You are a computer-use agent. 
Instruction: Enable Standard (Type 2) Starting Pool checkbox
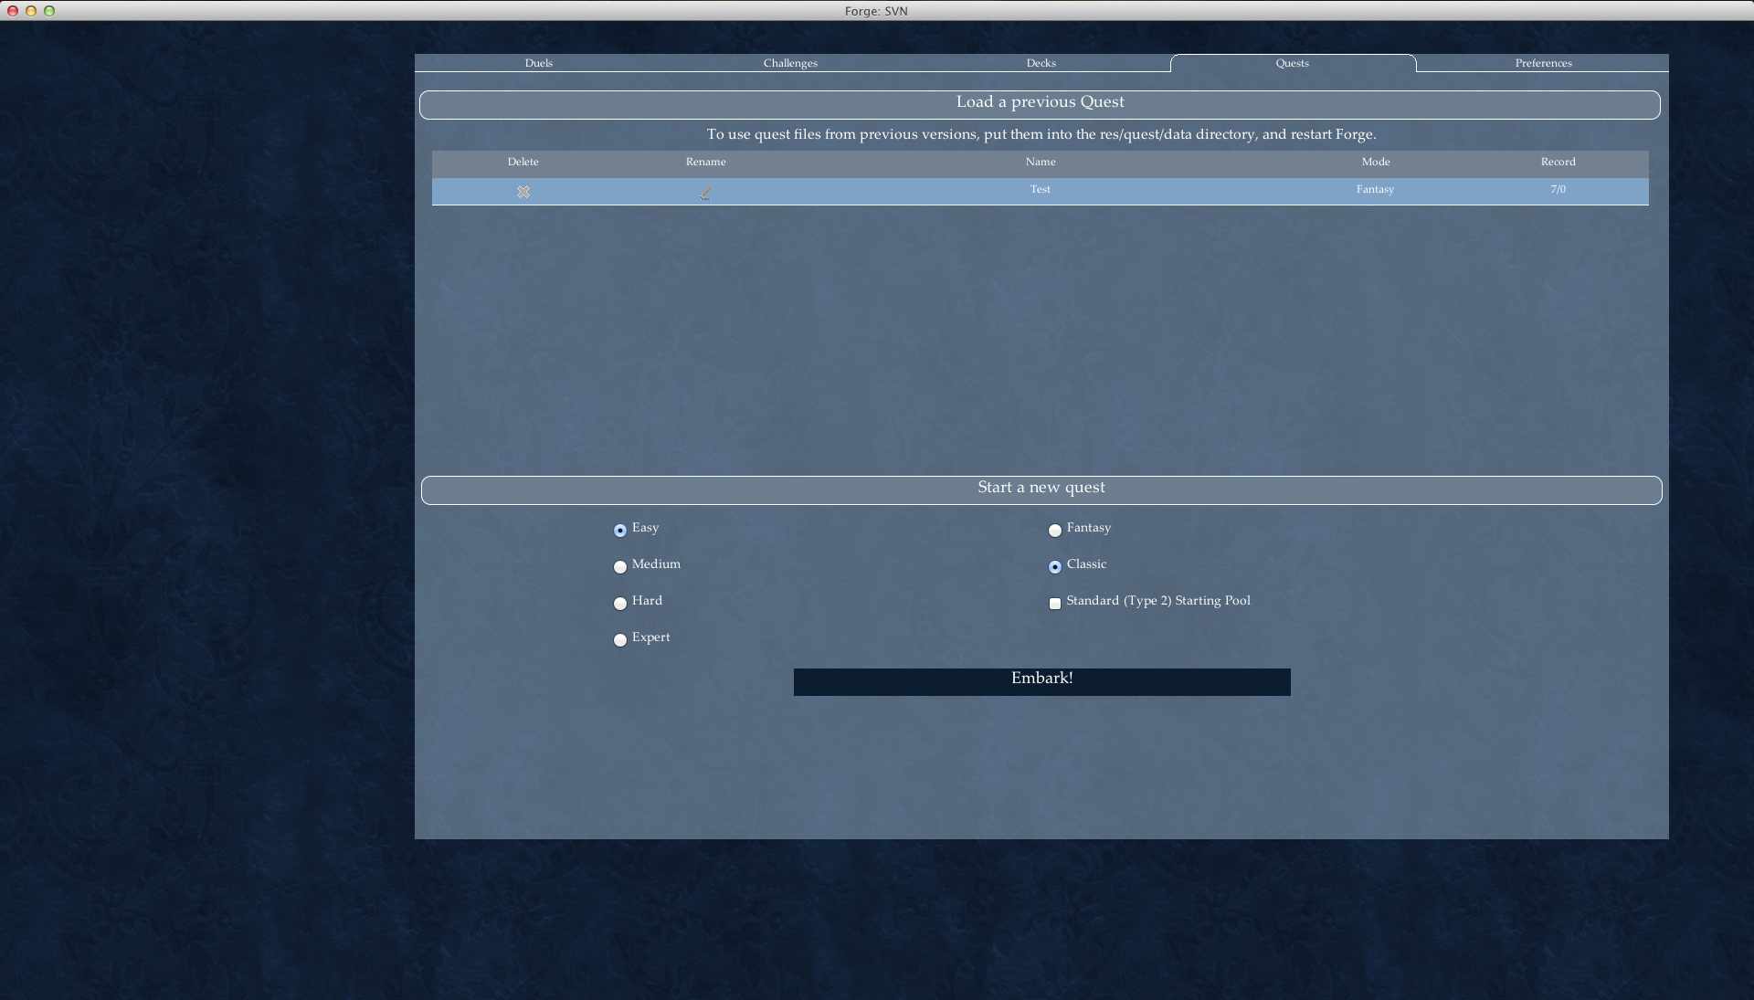pyautogui.click(x=1055, y=604)
